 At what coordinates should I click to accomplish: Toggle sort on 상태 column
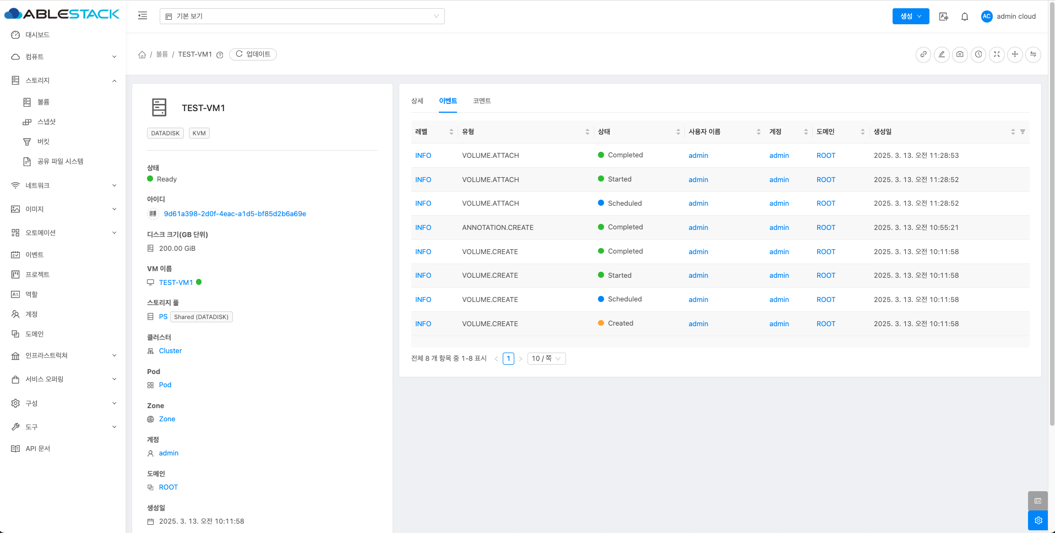(x=678, y=132)
